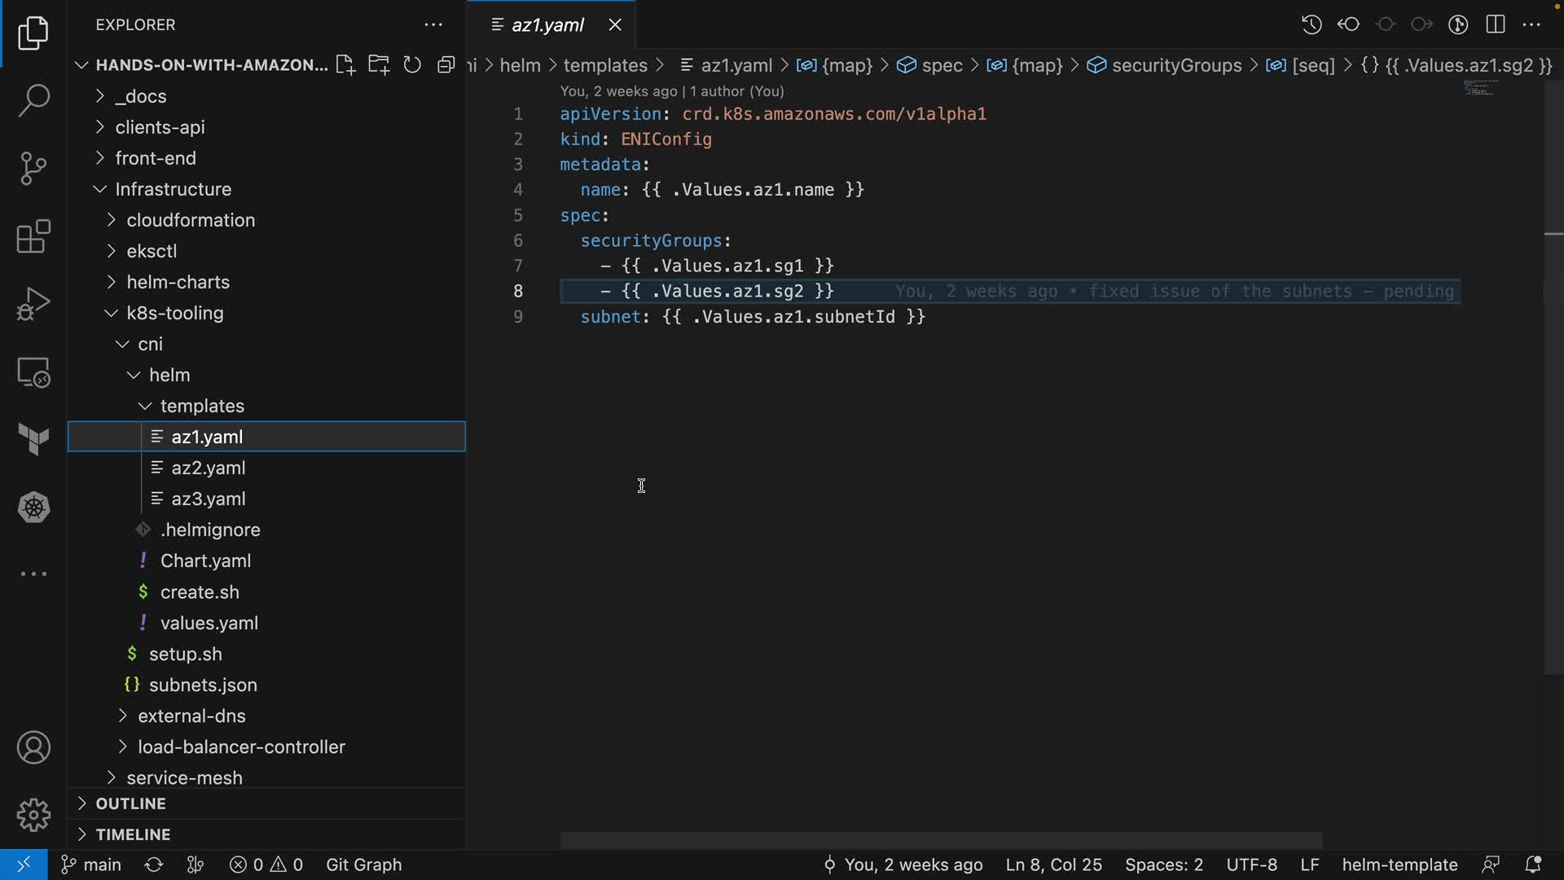This screenshot has height=880, width=1564.
Task: Open the Kubernetes view icon
Action: pyautogui.click(x=33, y=508)
